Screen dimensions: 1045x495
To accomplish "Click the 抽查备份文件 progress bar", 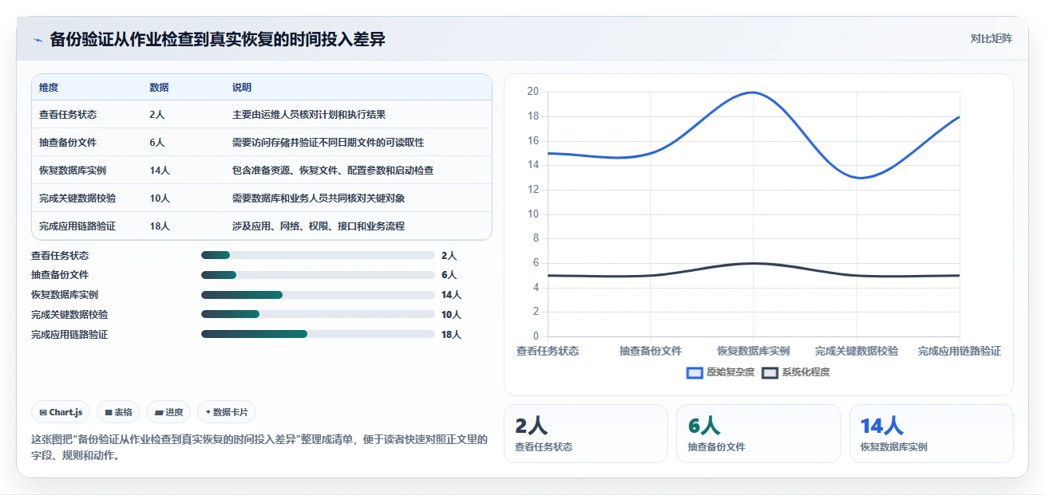I will 318,275.
